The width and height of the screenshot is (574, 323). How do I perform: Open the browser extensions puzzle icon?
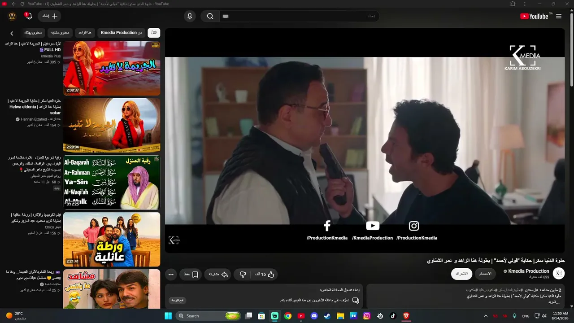click(513, 4)
